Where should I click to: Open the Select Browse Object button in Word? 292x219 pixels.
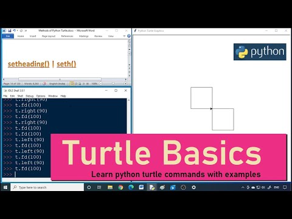point(130,72)
